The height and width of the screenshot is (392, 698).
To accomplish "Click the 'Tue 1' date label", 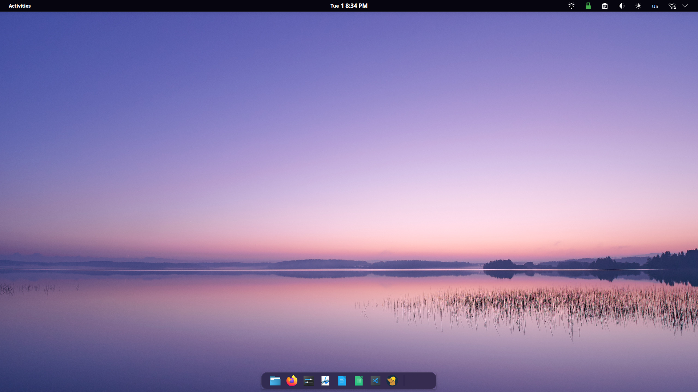I will point(337,6).
